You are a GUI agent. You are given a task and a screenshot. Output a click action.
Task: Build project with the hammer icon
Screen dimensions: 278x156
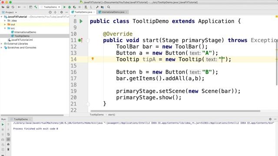pyautogui.click(x=36, y=7)
